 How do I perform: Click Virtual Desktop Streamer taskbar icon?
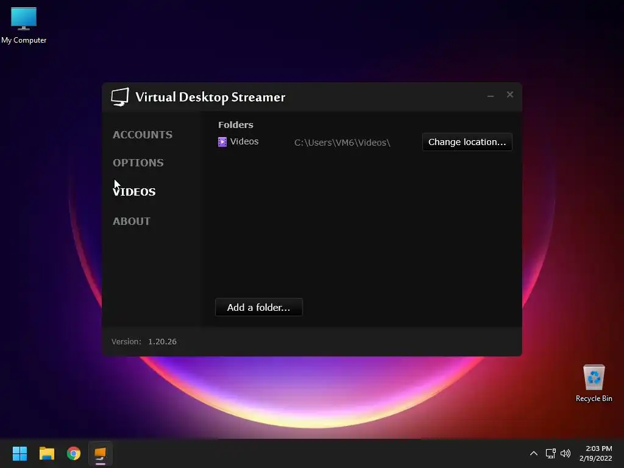101,453
